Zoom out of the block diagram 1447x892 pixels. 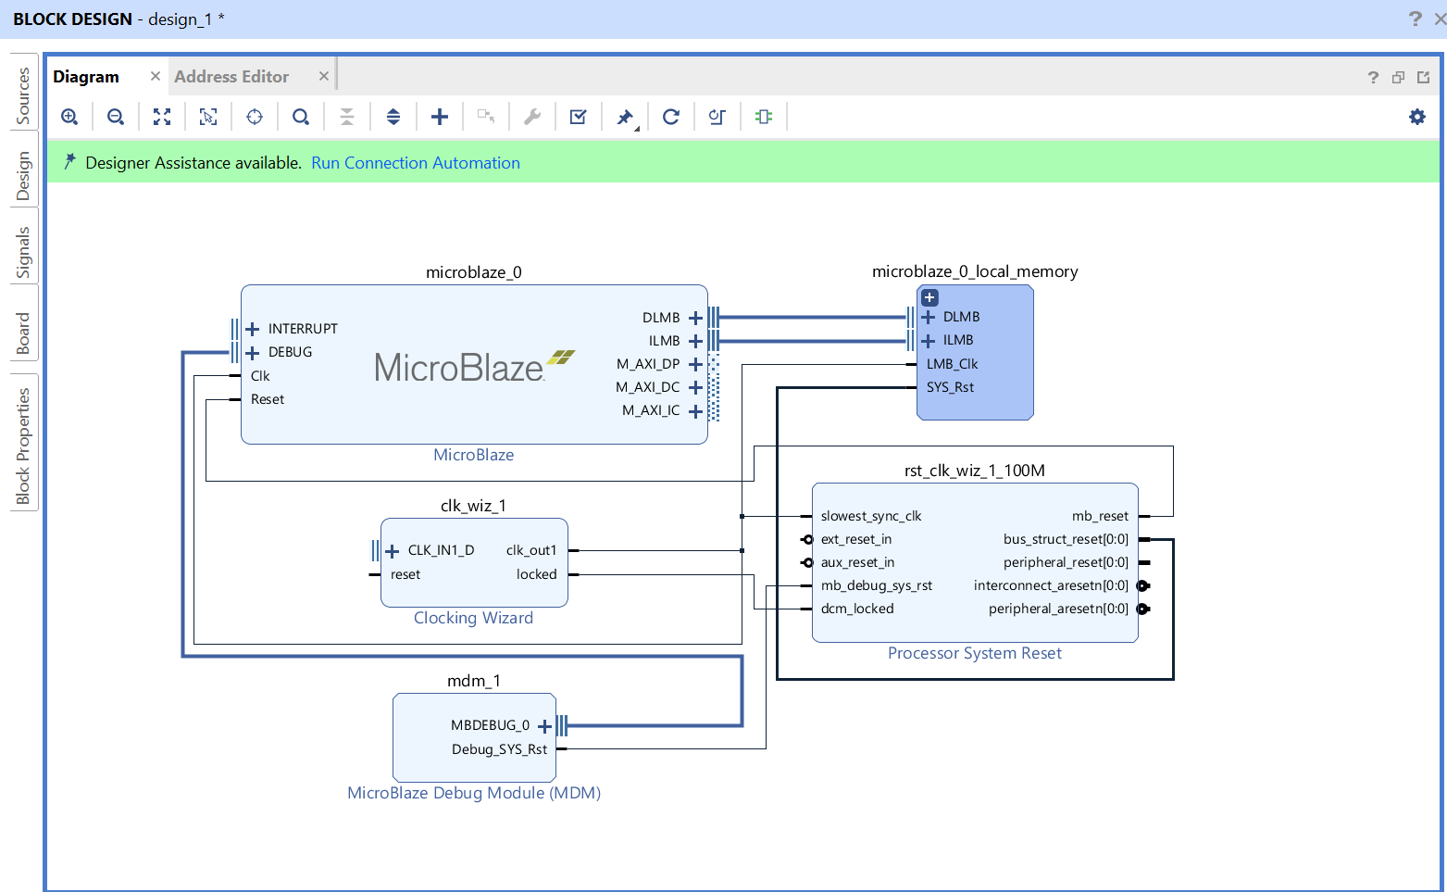[116, 117]
